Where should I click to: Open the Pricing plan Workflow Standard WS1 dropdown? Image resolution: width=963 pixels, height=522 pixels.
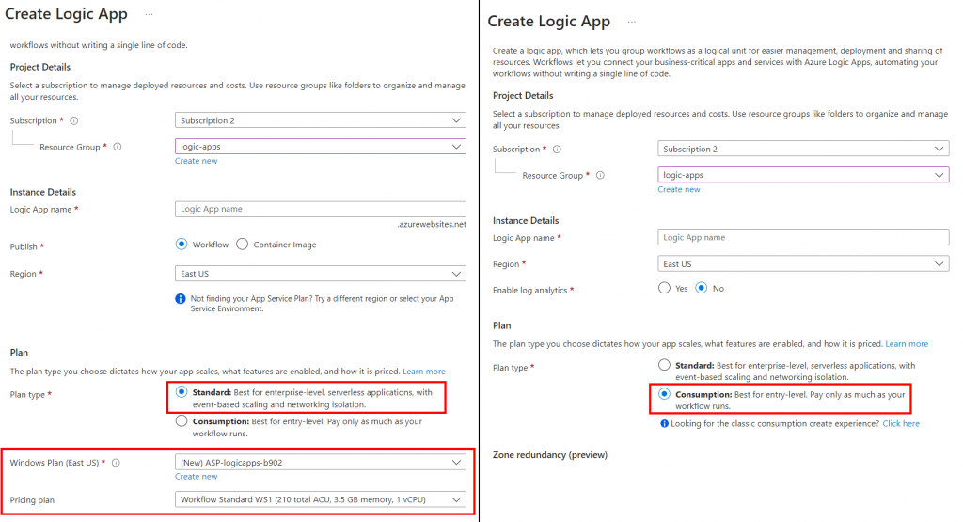click(321, 499)
